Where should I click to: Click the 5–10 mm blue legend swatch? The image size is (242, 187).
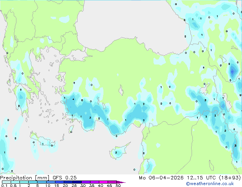coord(42,182)
